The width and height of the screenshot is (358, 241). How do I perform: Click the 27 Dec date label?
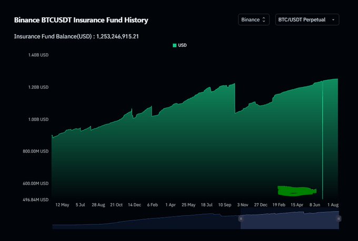click(261, 205)
